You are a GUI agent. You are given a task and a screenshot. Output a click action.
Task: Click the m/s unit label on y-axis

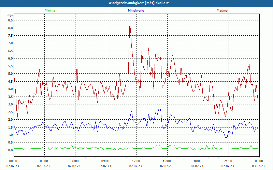[x=10, y=15]
